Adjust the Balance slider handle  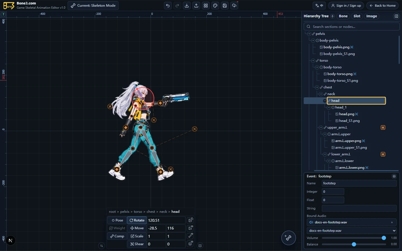click(354, 244)
